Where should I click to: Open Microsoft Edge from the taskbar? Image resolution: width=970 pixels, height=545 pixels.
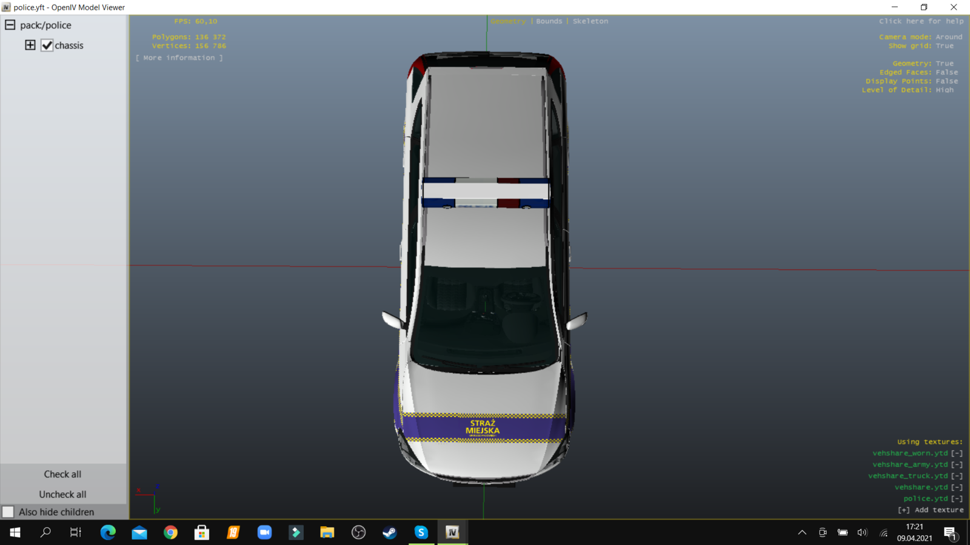tap(108, 532)
